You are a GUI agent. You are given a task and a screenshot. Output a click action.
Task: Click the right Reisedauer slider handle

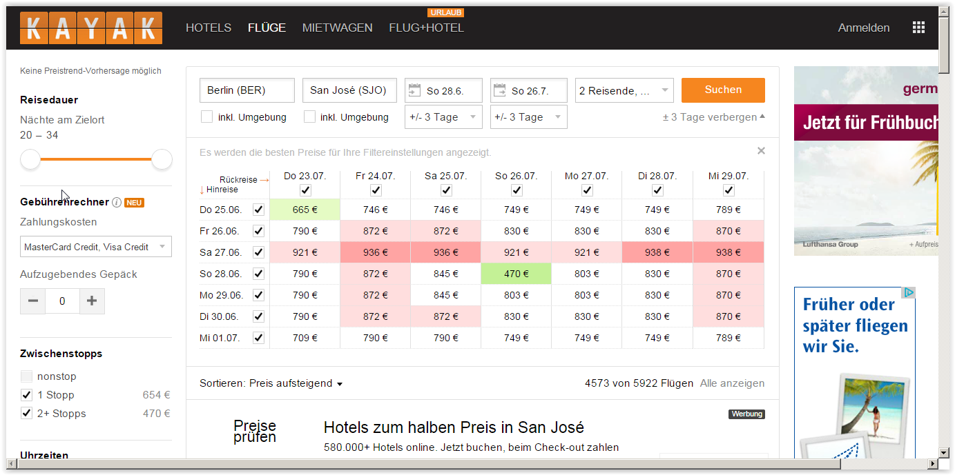coord(162,159)
